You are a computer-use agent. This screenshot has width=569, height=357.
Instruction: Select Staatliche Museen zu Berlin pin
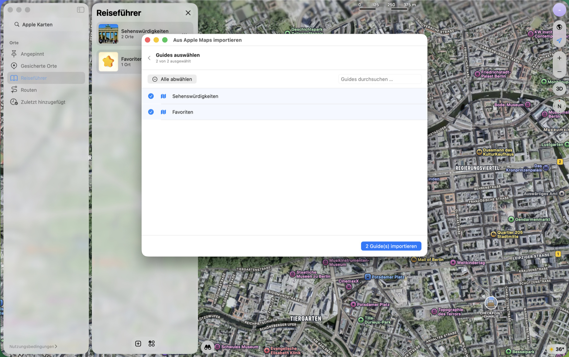pos(293,274)
